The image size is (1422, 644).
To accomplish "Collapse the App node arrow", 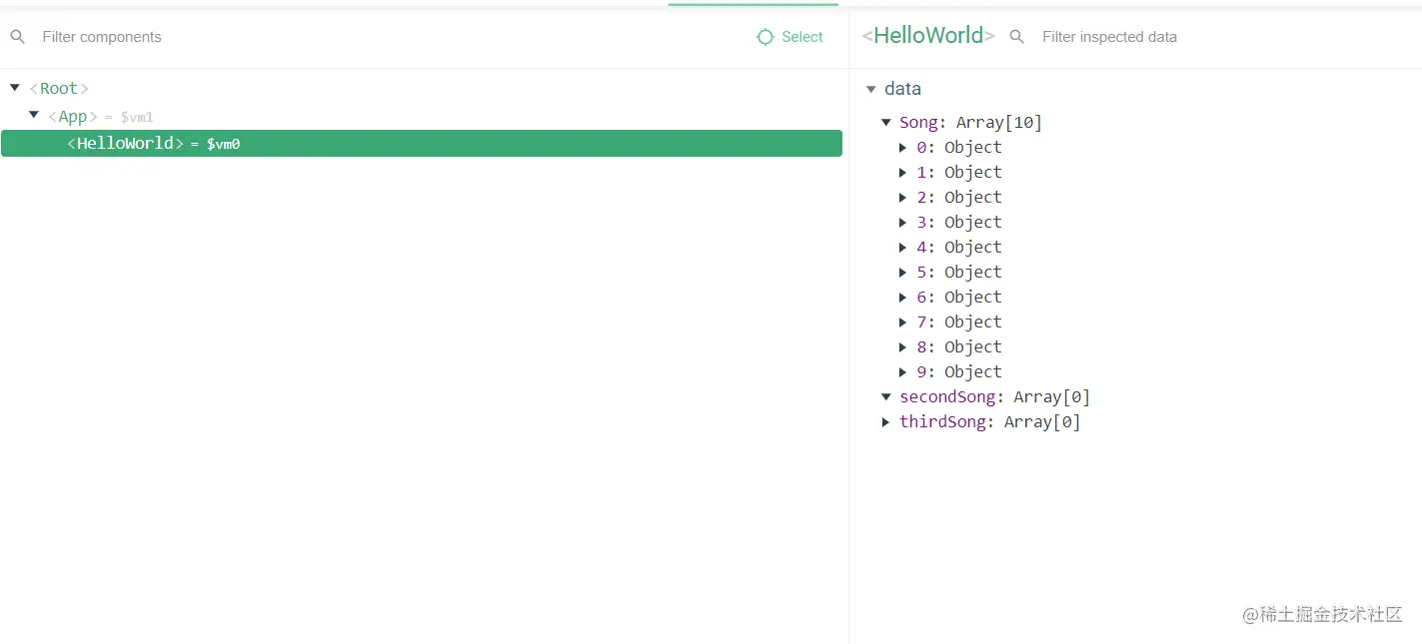I will pyautogui.click(x=34, y=115).
